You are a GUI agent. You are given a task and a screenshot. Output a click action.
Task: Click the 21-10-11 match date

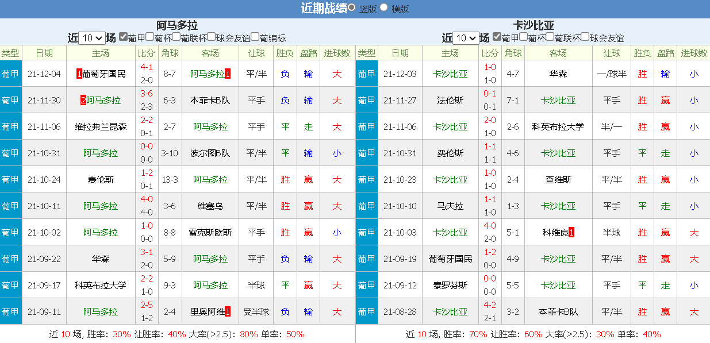point(44,206)
